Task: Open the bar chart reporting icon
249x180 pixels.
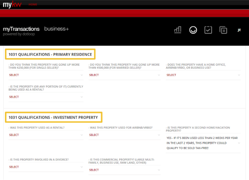Action: click(x=178, y=30)
